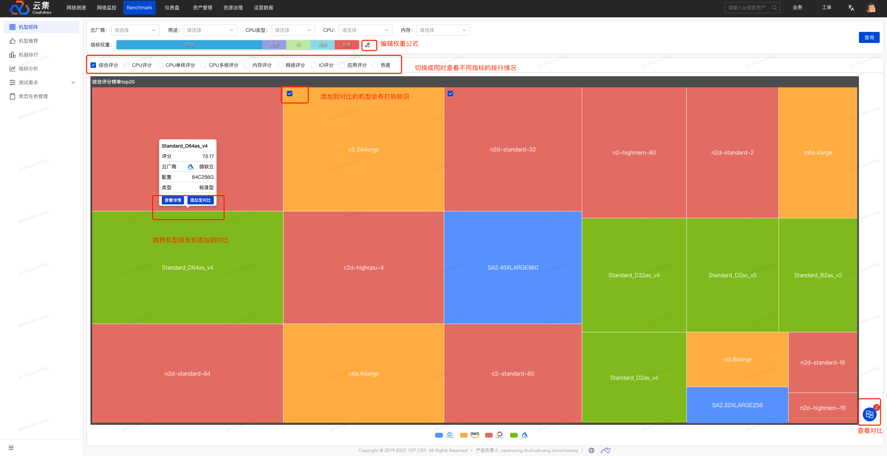The image size is (887, 456).
Task: Click 添加至对比 in tooltip
Action: 200,200
